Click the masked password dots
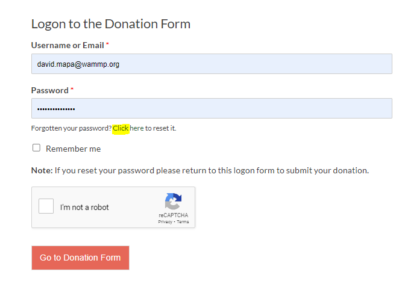 click(56, 110)
